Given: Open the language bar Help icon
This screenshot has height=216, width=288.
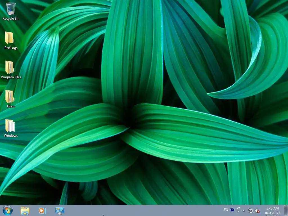Looking at the screenshot, I should tap(232, 210).
